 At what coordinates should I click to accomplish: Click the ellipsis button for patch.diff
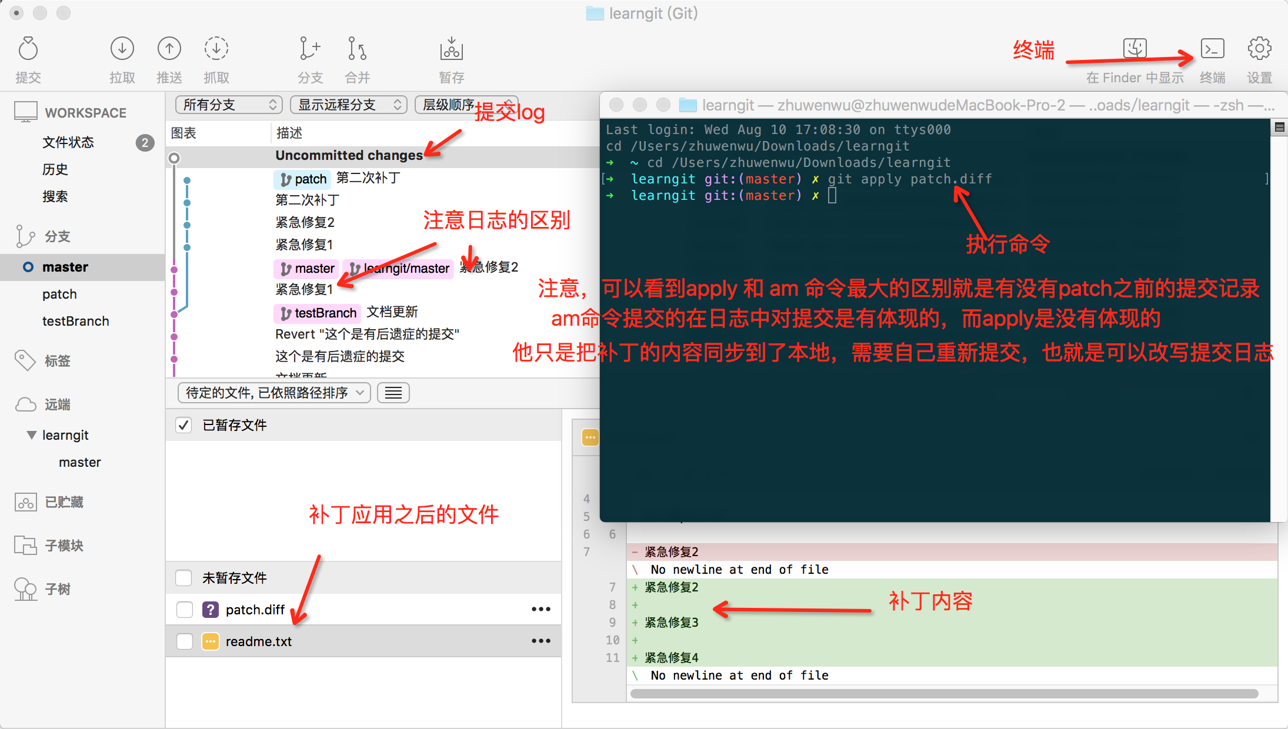[x=540, y=610]
